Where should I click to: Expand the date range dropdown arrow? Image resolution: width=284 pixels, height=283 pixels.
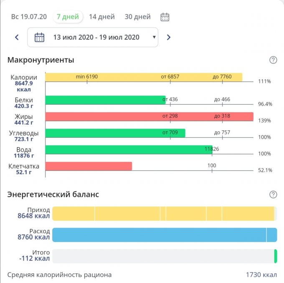coord(154,37)
